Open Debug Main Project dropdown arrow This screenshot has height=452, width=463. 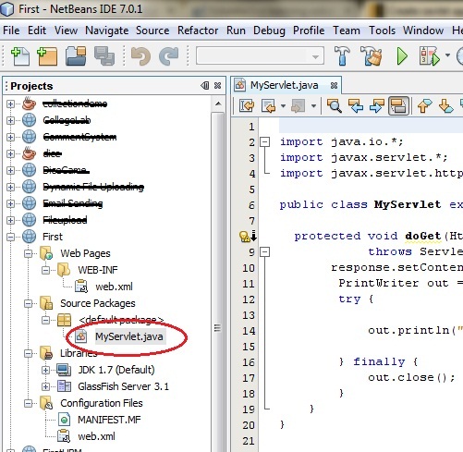[447, 55]
